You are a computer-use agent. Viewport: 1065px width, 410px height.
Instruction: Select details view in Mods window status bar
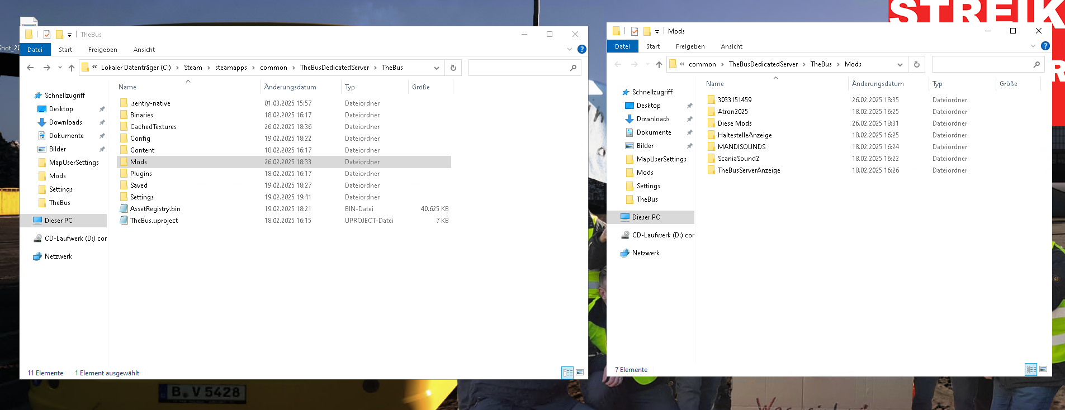point(1030,369)
